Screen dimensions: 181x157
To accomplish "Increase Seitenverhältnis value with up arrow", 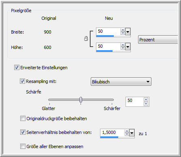I will tap(127, 131).
